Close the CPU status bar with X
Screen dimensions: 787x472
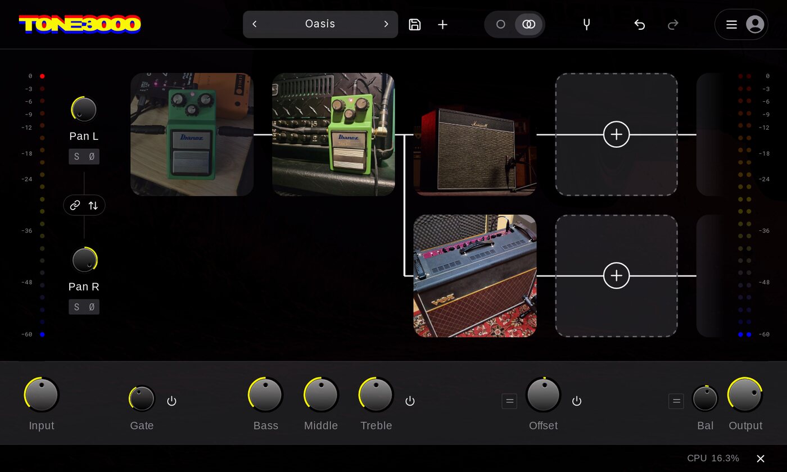click(761, 459)
